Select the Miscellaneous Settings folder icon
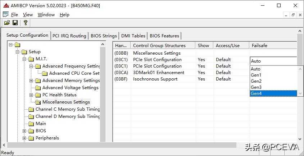The height and width of the screenshot is (156, 304). pos(38,102)
